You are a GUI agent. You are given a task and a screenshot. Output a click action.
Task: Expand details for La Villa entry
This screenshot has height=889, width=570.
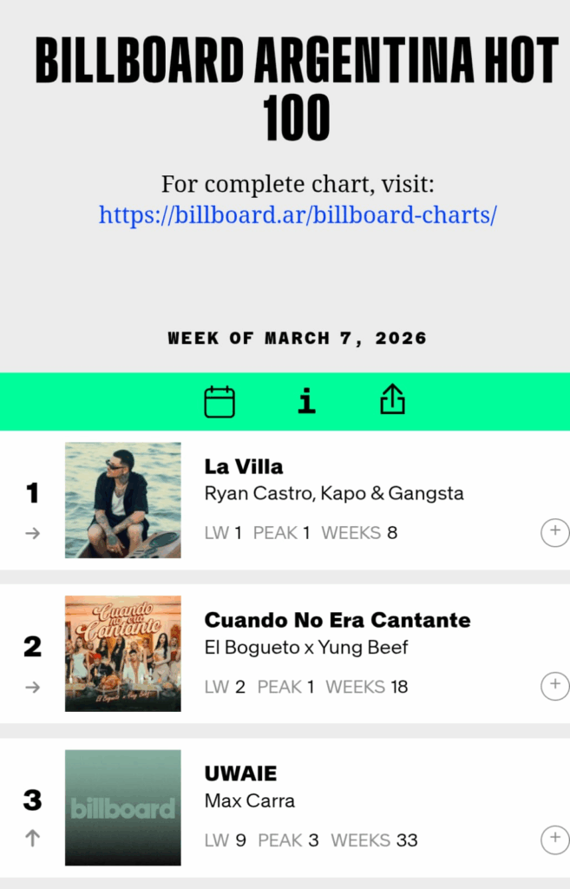(555, 532)
